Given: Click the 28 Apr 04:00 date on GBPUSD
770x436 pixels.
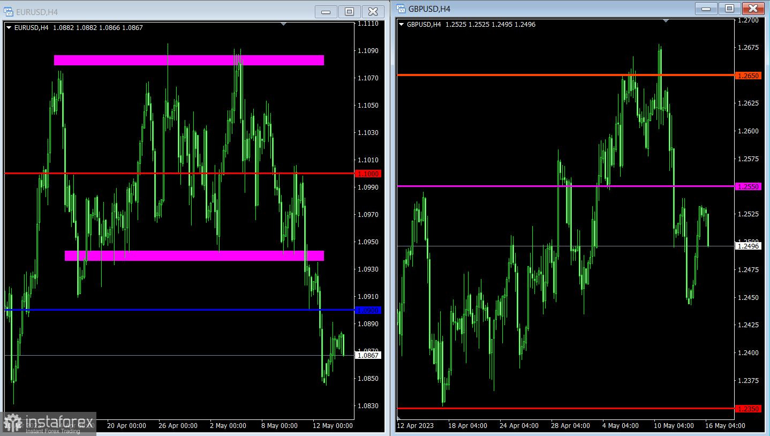Looking at the screenshot, I should 570,426.
